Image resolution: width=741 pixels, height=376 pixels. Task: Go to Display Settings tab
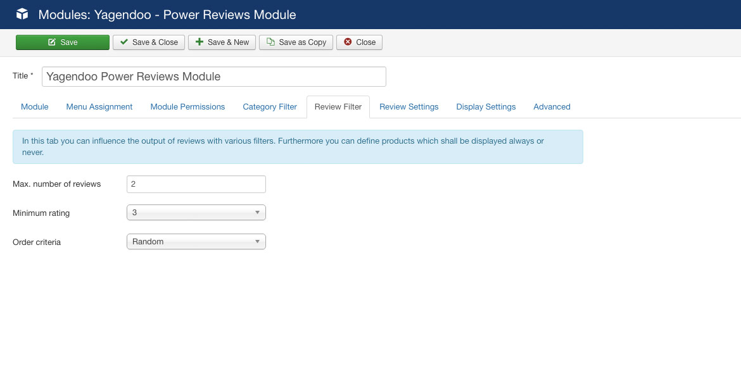tap(486, 107)
